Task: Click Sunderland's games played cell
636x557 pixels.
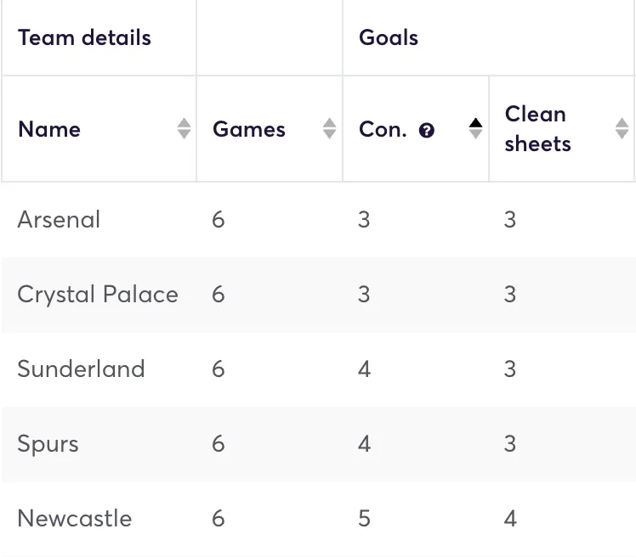Action: (219, 369)
